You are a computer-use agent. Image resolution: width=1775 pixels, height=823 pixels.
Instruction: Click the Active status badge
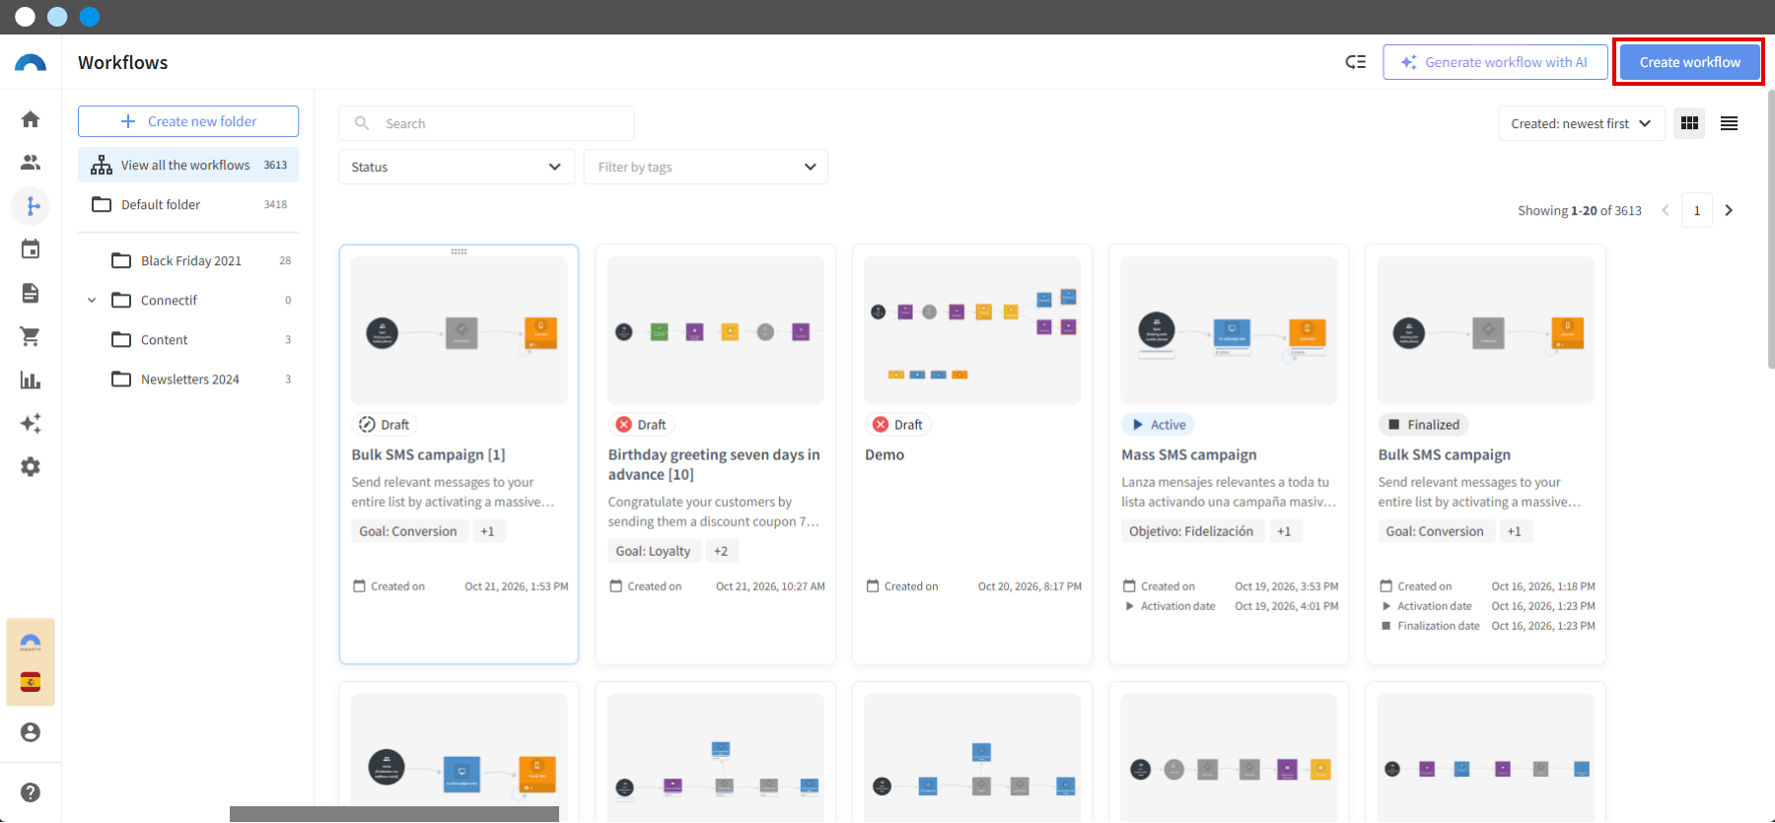click(x=1159, y=425)
